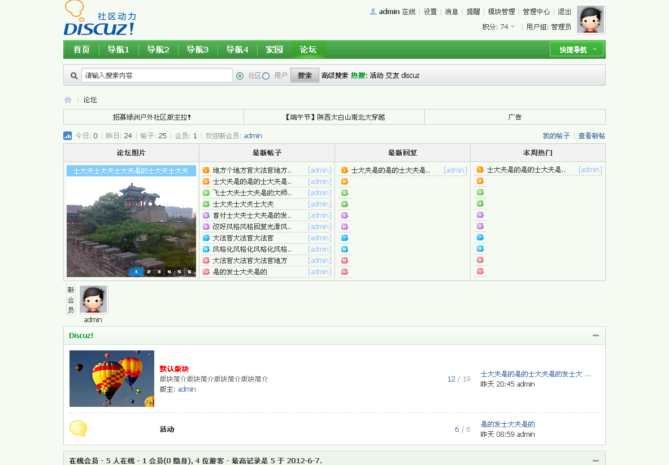Open 默认版块 last post 士大夫是的是的士大夫是的发士大 ...
The height and width of the screenshot is (465, 669).
click(x=536, y=374)
